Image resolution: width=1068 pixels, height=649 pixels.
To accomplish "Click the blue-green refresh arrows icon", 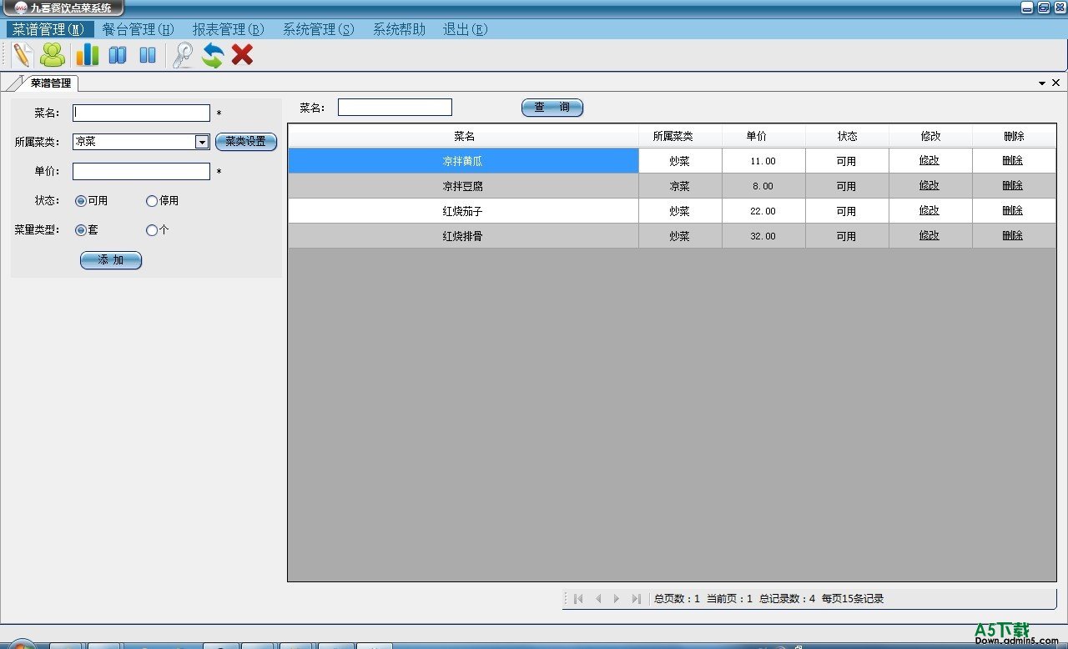I will coord(213,55).
